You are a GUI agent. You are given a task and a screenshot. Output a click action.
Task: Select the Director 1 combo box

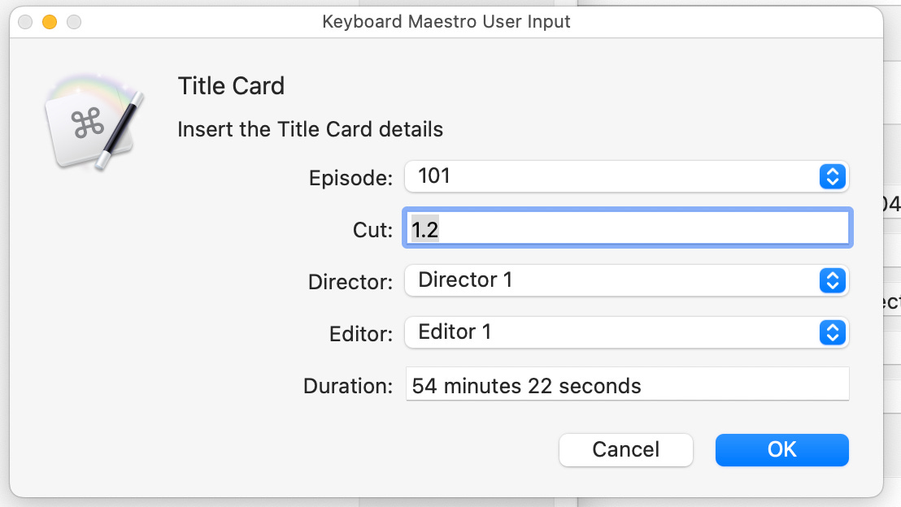click(626, 280)
